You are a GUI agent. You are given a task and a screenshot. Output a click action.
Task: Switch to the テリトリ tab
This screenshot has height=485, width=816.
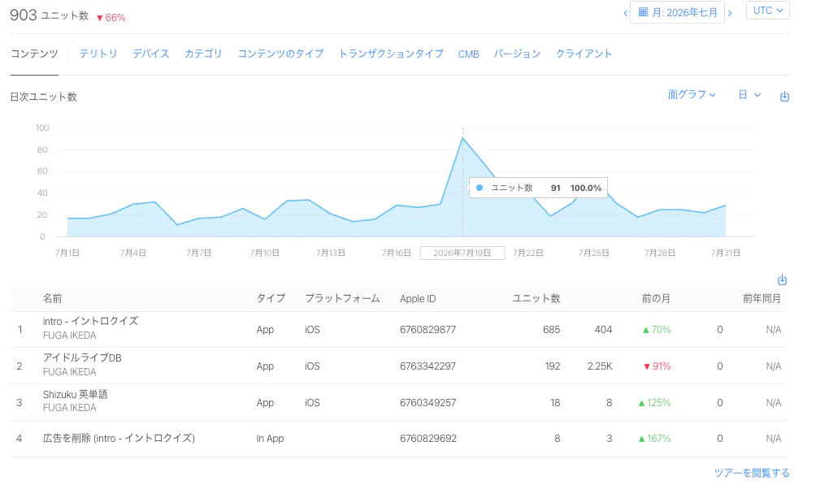click(98, 54)
